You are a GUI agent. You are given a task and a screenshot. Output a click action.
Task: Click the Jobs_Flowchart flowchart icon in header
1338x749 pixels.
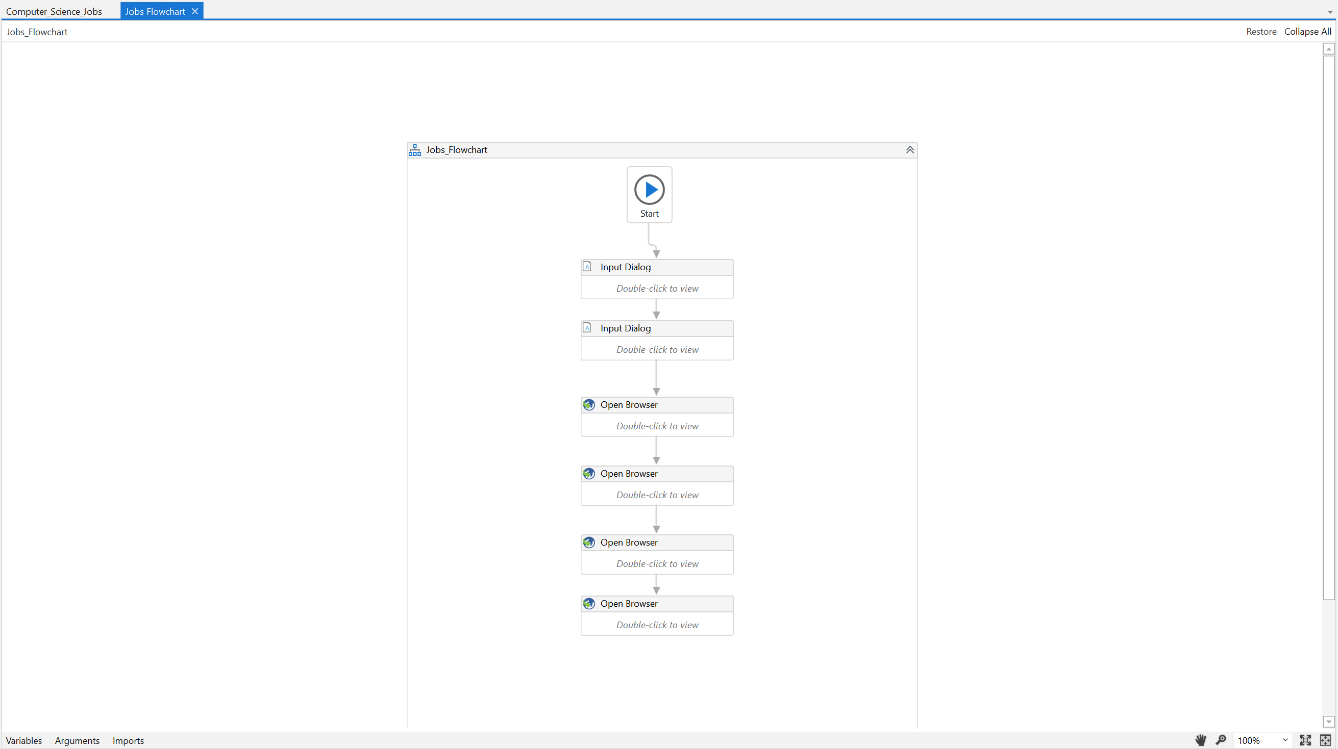tap(414, 150)
